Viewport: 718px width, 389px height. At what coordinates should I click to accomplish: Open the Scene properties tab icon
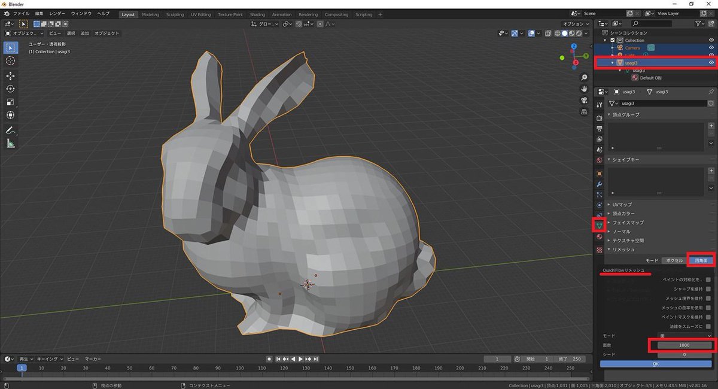tap(599, 149)
